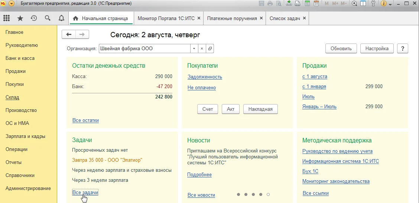Click the Обновить button
The image size is (419, 203).
click(x=341, y=49)
